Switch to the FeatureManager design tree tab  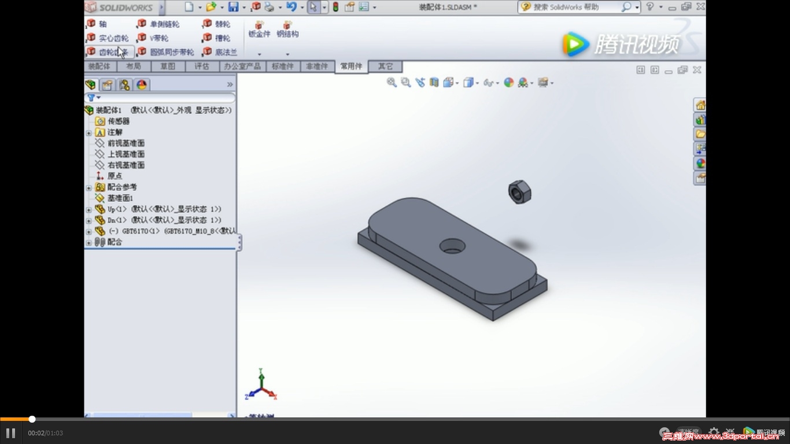(x=91, y=85)
